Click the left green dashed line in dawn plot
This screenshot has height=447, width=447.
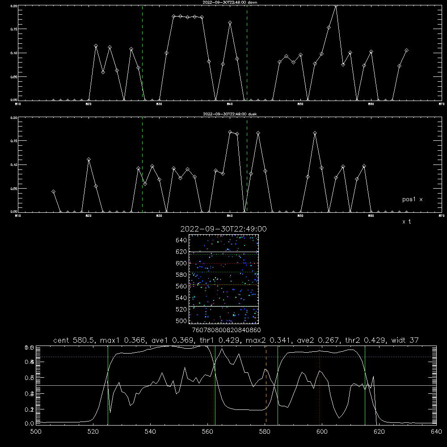(x=142, y=53)
